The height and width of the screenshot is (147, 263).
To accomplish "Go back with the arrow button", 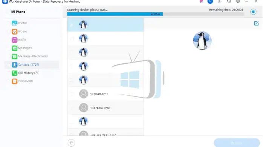I will [x=71, y=143].
